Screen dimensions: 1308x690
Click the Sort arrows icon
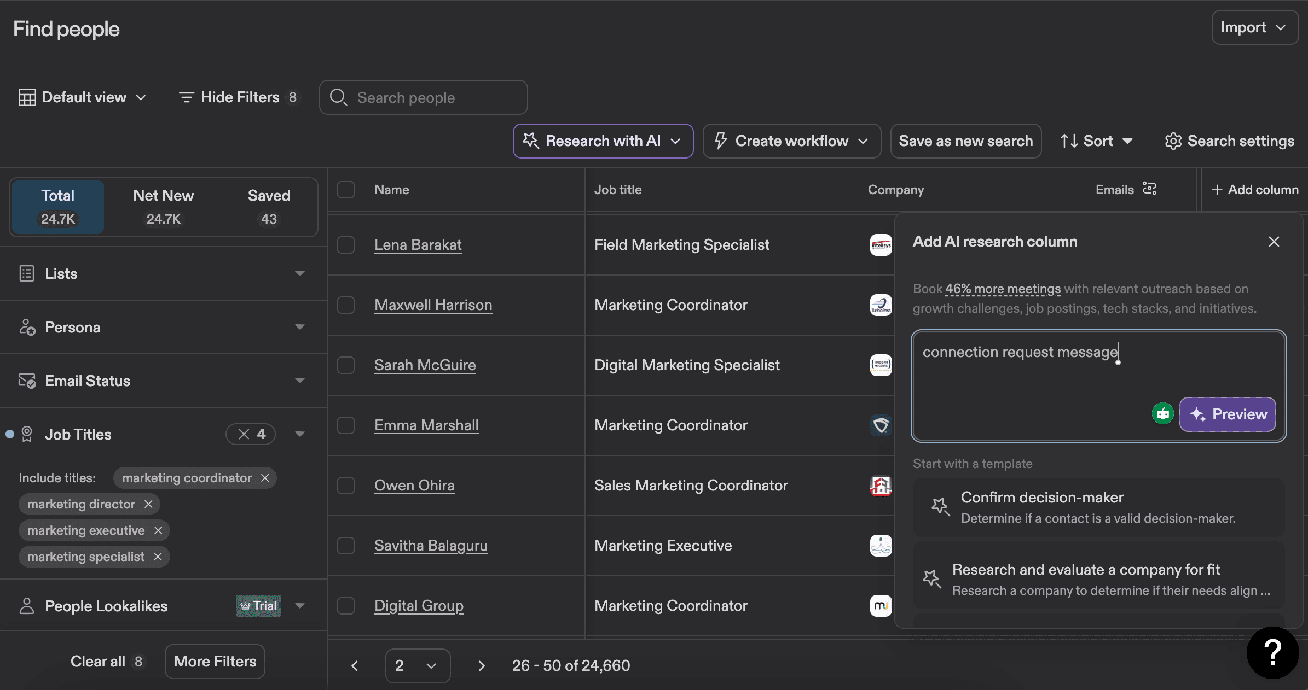pos(1068,141)
